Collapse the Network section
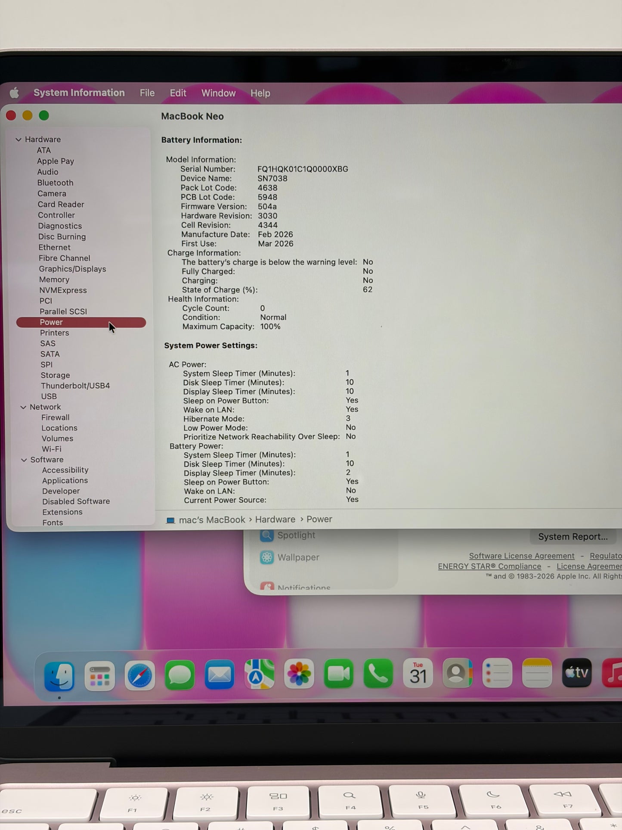Image resolution: width=622 pixels, height=830 pixels. pyautogui.click(x=23, y=407)
